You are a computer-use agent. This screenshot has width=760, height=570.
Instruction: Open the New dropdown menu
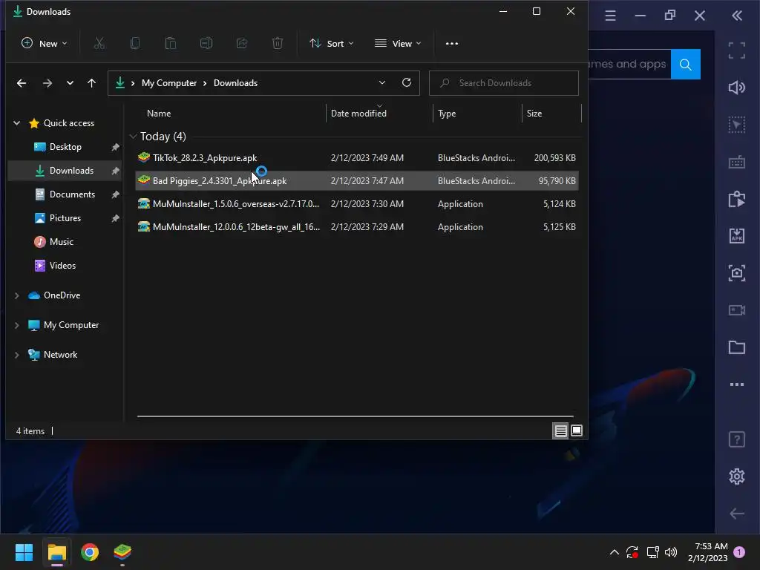coord(44,44)
